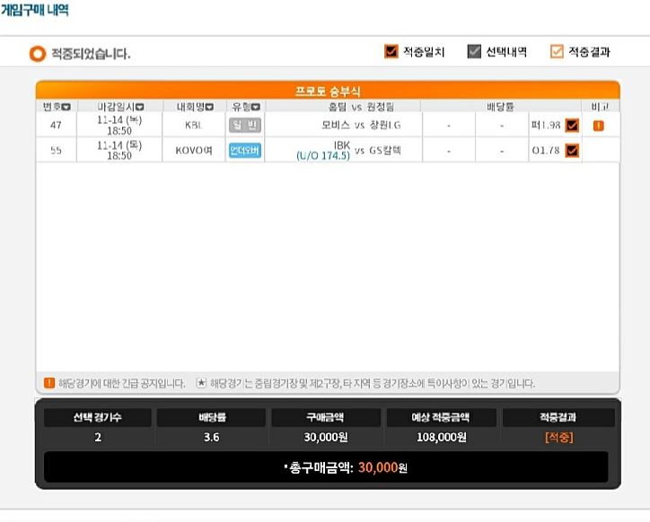Click the 적중결과 header in summary panel
The width and height of the screenshot is (650, 522).
pos(558,417)
